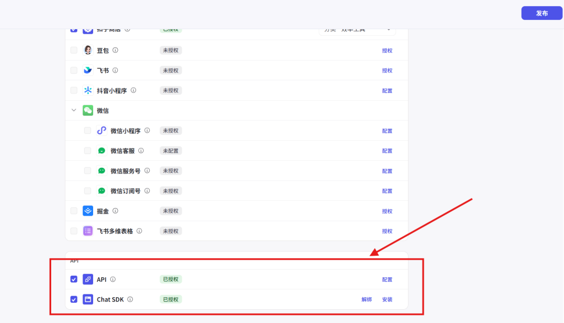
Task: Click the 飞书 bird logo icon
Action: click(88, 70)
